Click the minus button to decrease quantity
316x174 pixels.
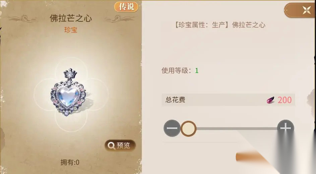pos(172,128)
